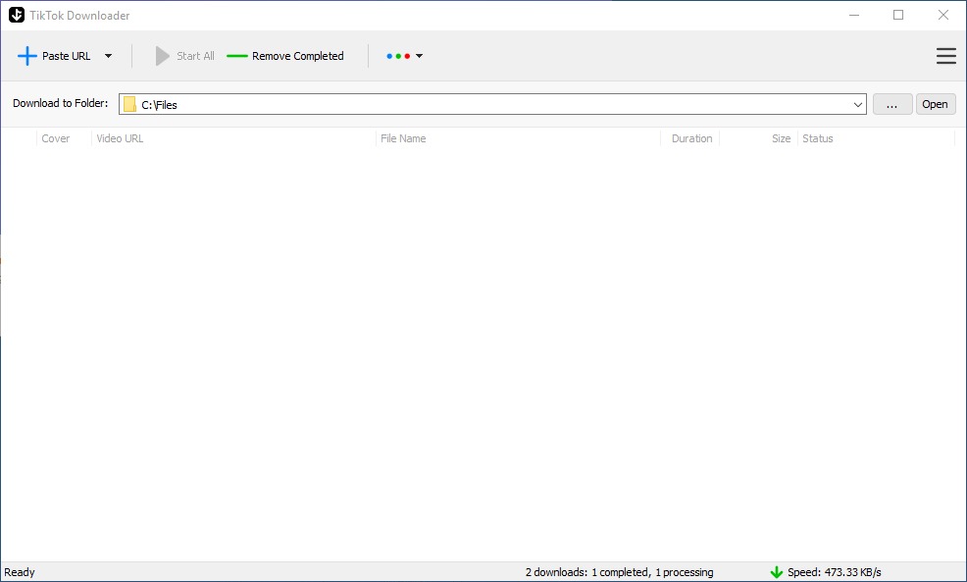967x582 pixels.
Task: Open the hamburger main menu
Action: coord(946,56)
